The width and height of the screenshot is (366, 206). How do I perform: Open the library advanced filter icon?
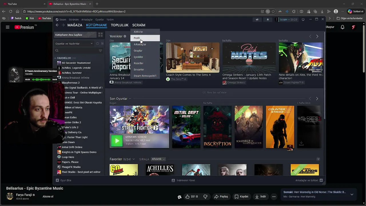point(100,51)
